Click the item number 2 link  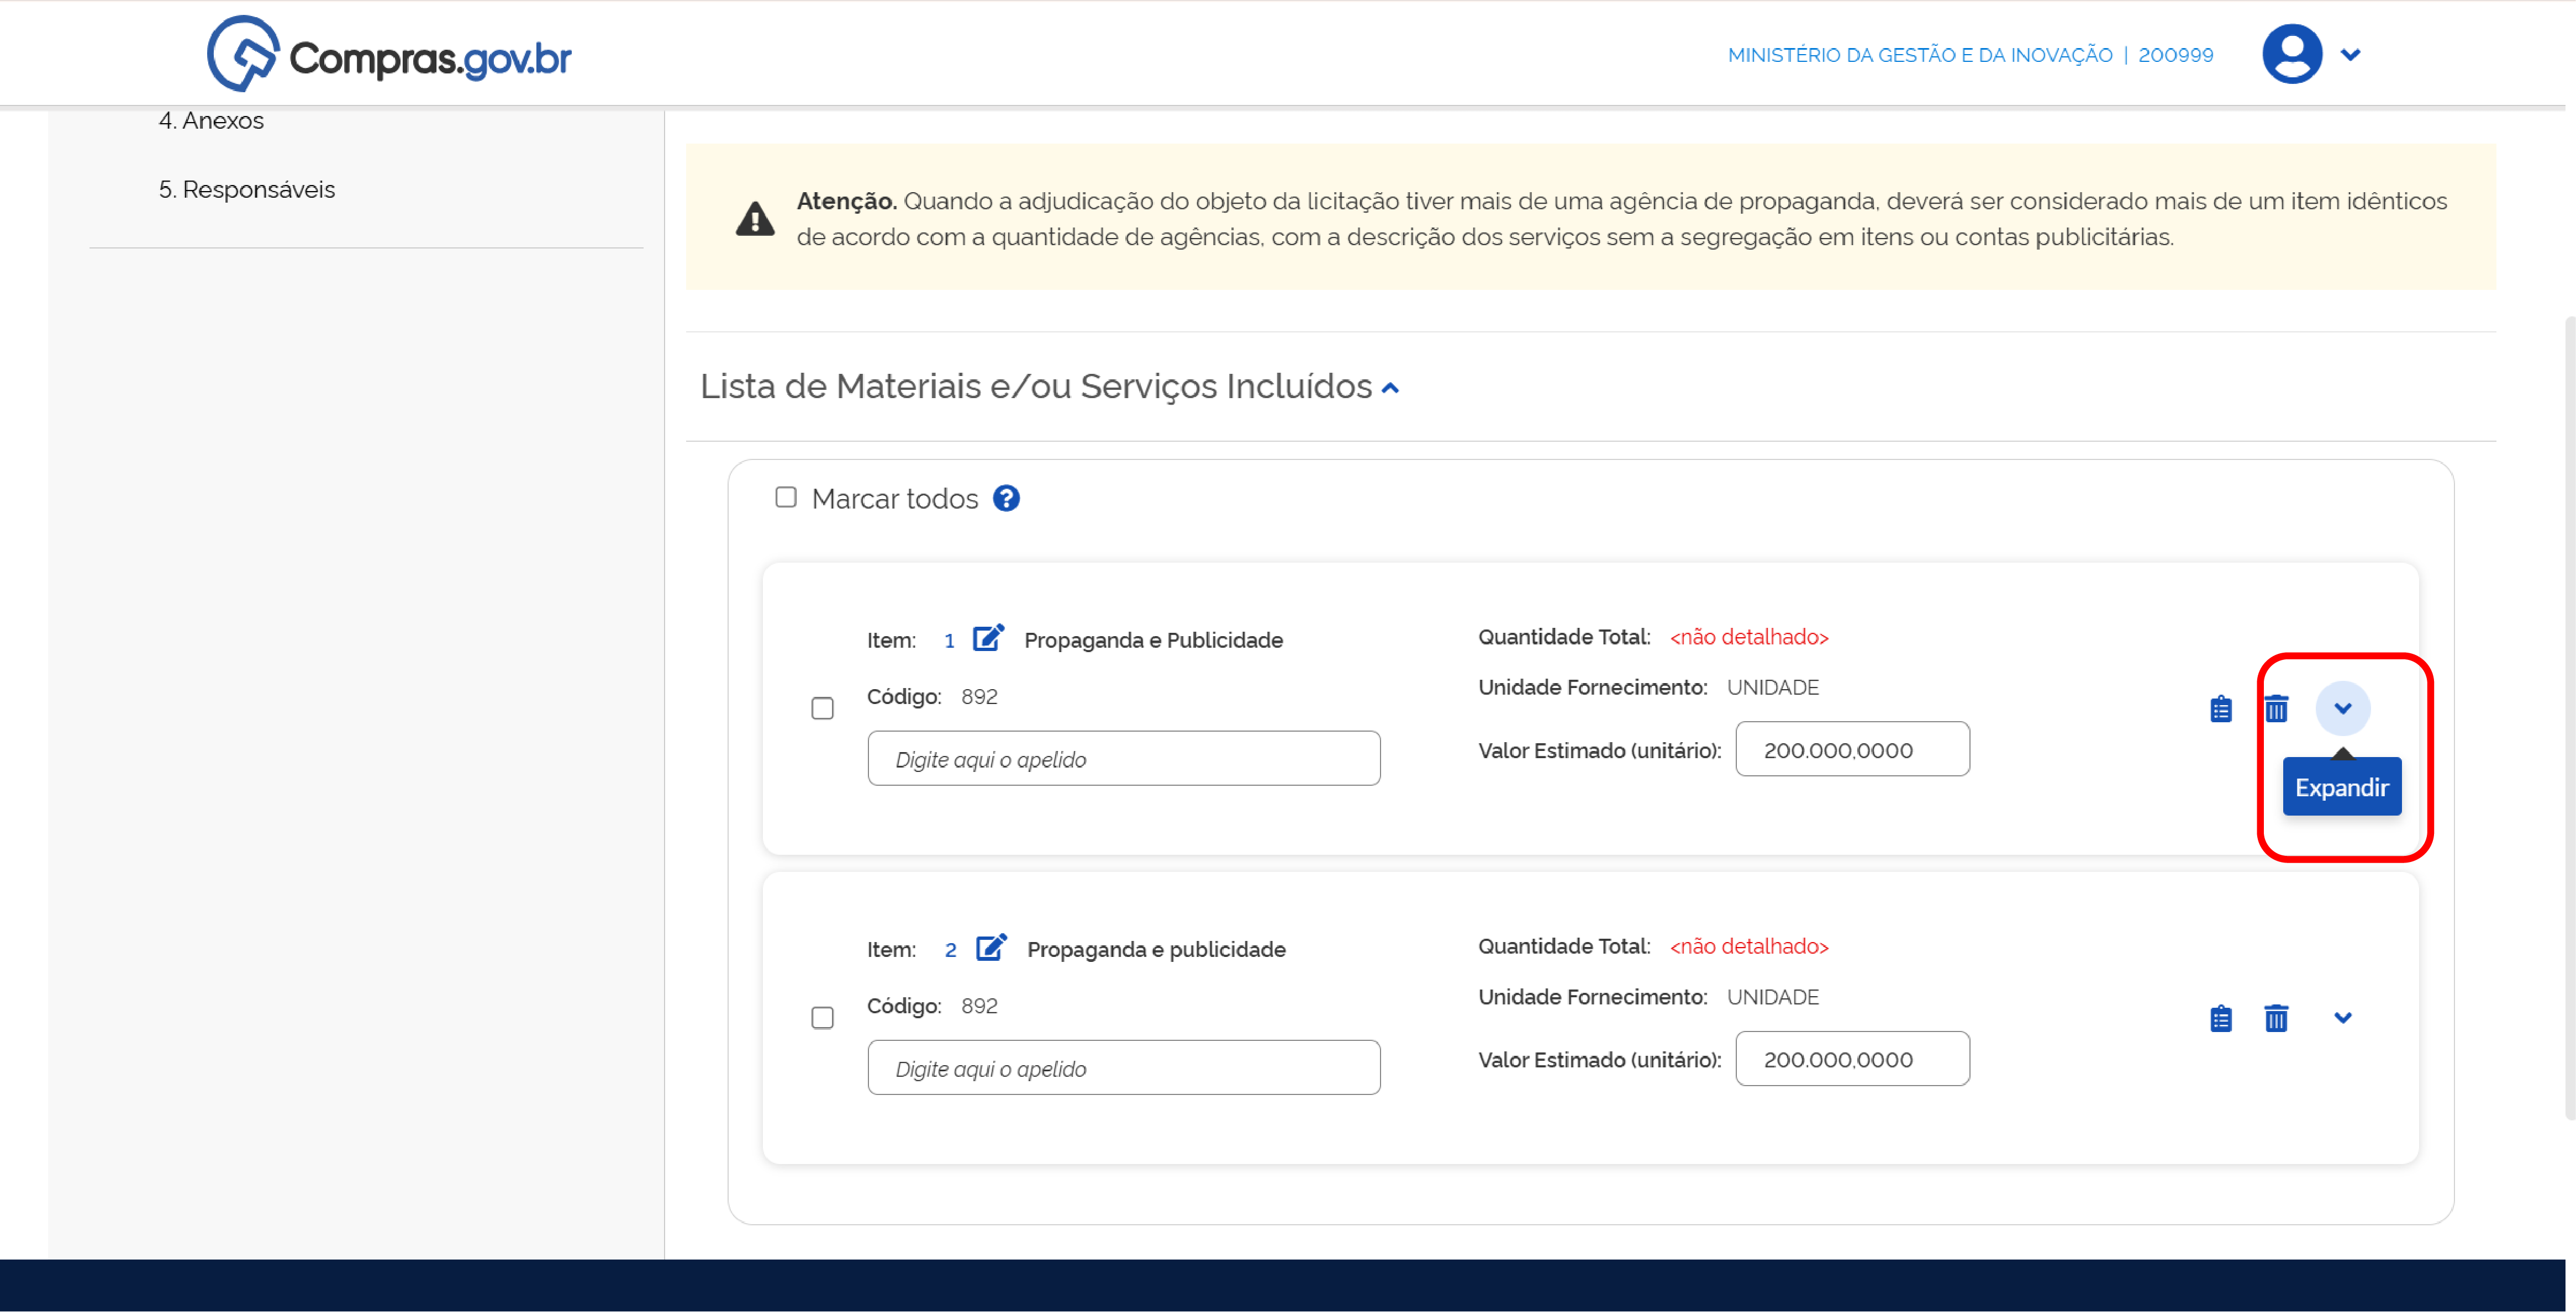click(950, 950)
